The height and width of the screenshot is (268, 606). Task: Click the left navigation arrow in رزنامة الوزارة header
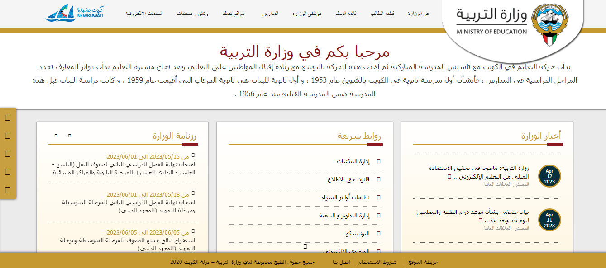56,136
